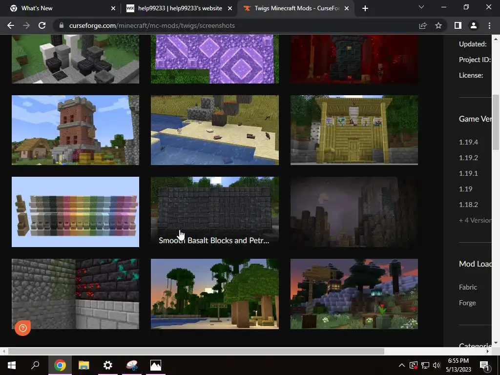
Task: Click the Chrome taskbar icon
Action: click(60, 365)
